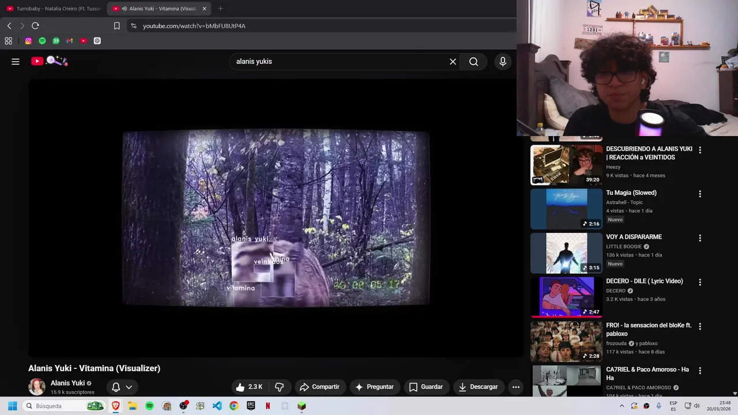This screenshot has height=415, width=738.
Task: Open menu for DESCUBRIENDO A ALANIS YUKI video
Action: point(700,150)
